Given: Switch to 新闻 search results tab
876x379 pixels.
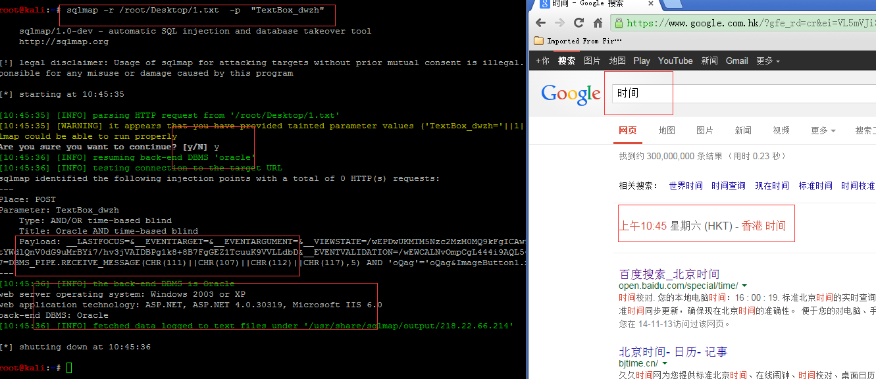Looking at the screenshot, I should (x=743, y=130).
